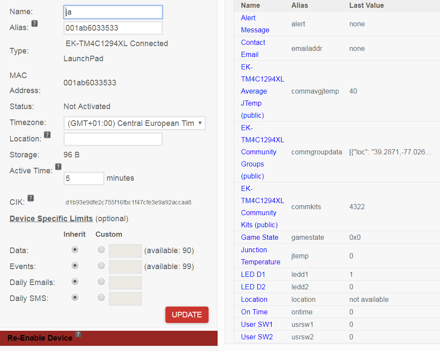440x351 pixels.
Task: Focus the Alias input field
Action: pyautogui.click(x=113, y=28)
